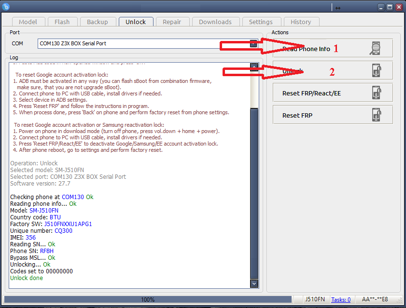This screenshot has width=406, height=308.
Task: Click the COM130 link in the log
Action: click(x=73, y=197)
